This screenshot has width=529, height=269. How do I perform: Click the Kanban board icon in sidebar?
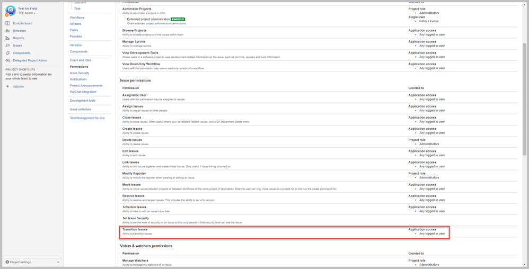(x=7, y=23)
